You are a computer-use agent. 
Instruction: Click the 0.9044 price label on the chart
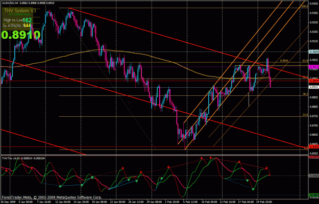pos(284,61)
